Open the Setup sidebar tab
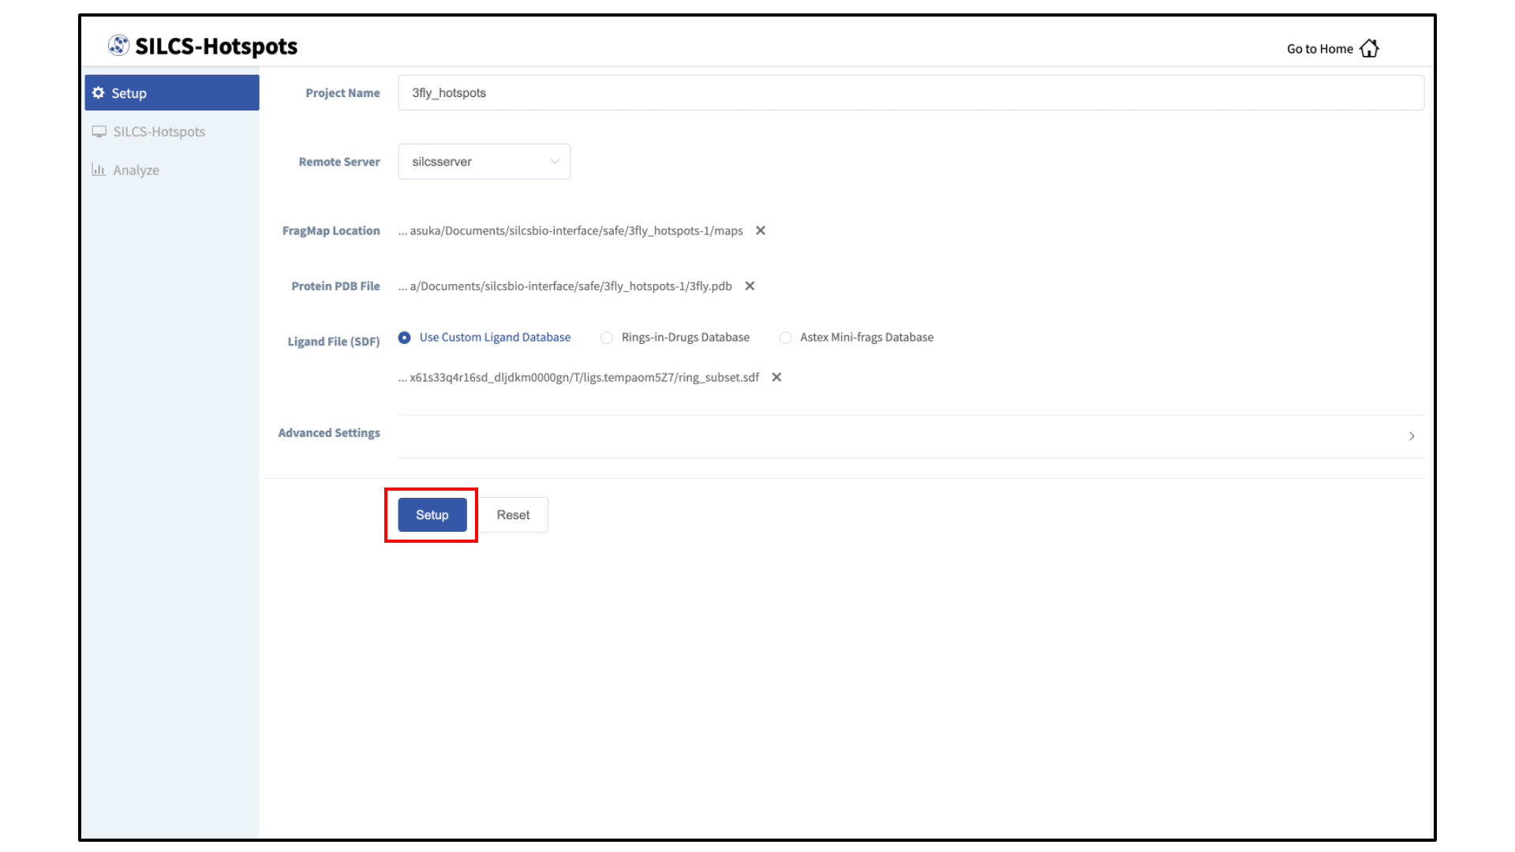The image size is (1515, 852). click(x=172, y=92)
